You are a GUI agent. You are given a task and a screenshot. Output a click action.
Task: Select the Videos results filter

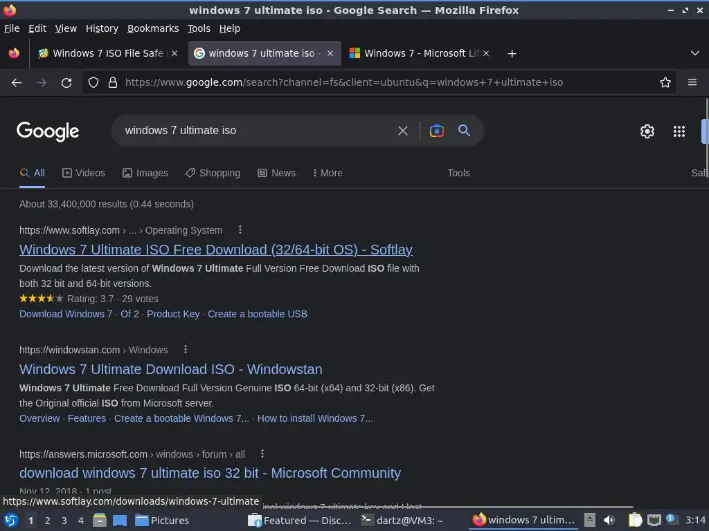[x=84, y=173]
